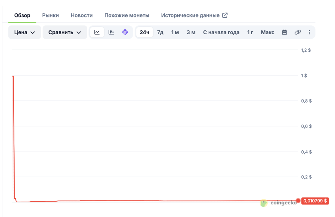Open the purple diamond chart mode

tap(125, 32)
